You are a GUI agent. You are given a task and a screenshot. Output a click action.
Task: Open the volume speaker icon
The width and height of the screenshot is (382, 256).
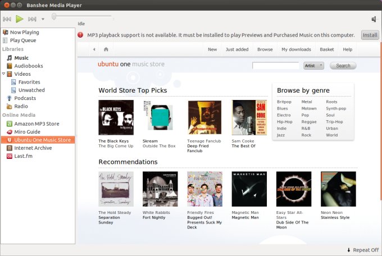374,19
